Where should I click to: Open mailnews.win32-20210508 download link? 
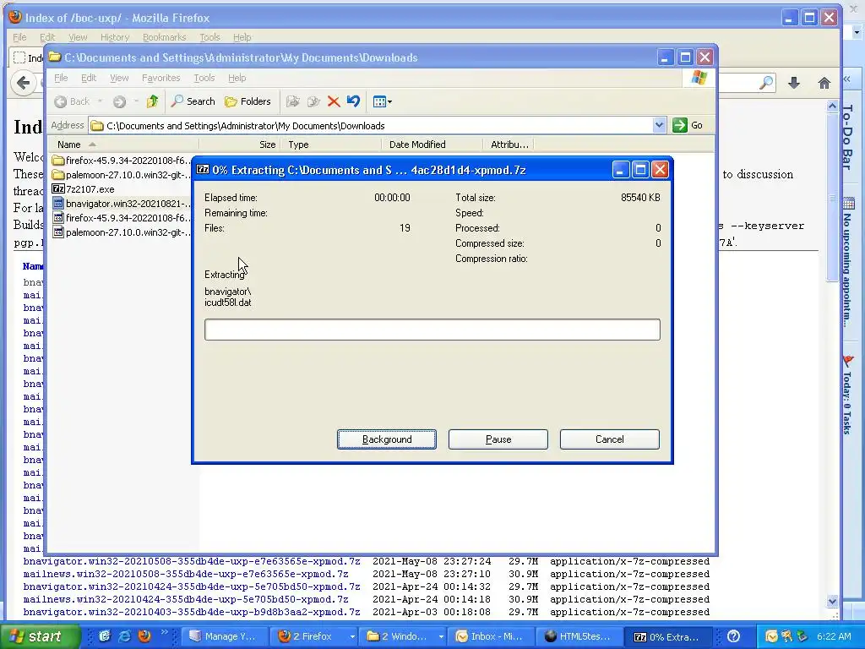[186, 574]
